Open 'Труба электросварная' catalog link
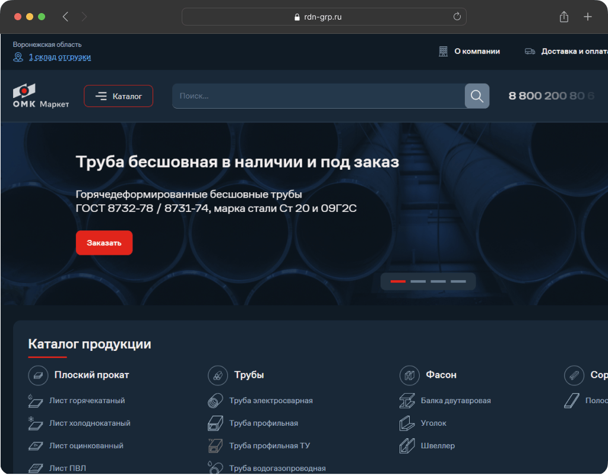Viewport: 608px width, 475px height. point(271,401)
